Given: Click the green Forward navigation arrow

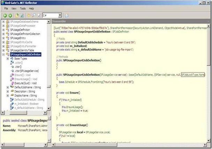Looking at the screenshot, I should click(10, 16).
